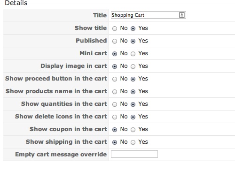The height and width of the screenshot is (177, 235).
Task: Set Show title to No
Action: (x=115, y=29)
